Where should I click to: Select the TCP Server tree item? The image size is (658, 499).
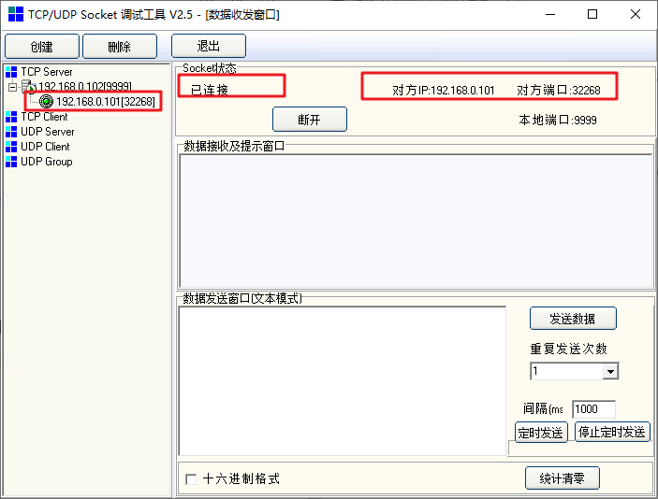47,72
